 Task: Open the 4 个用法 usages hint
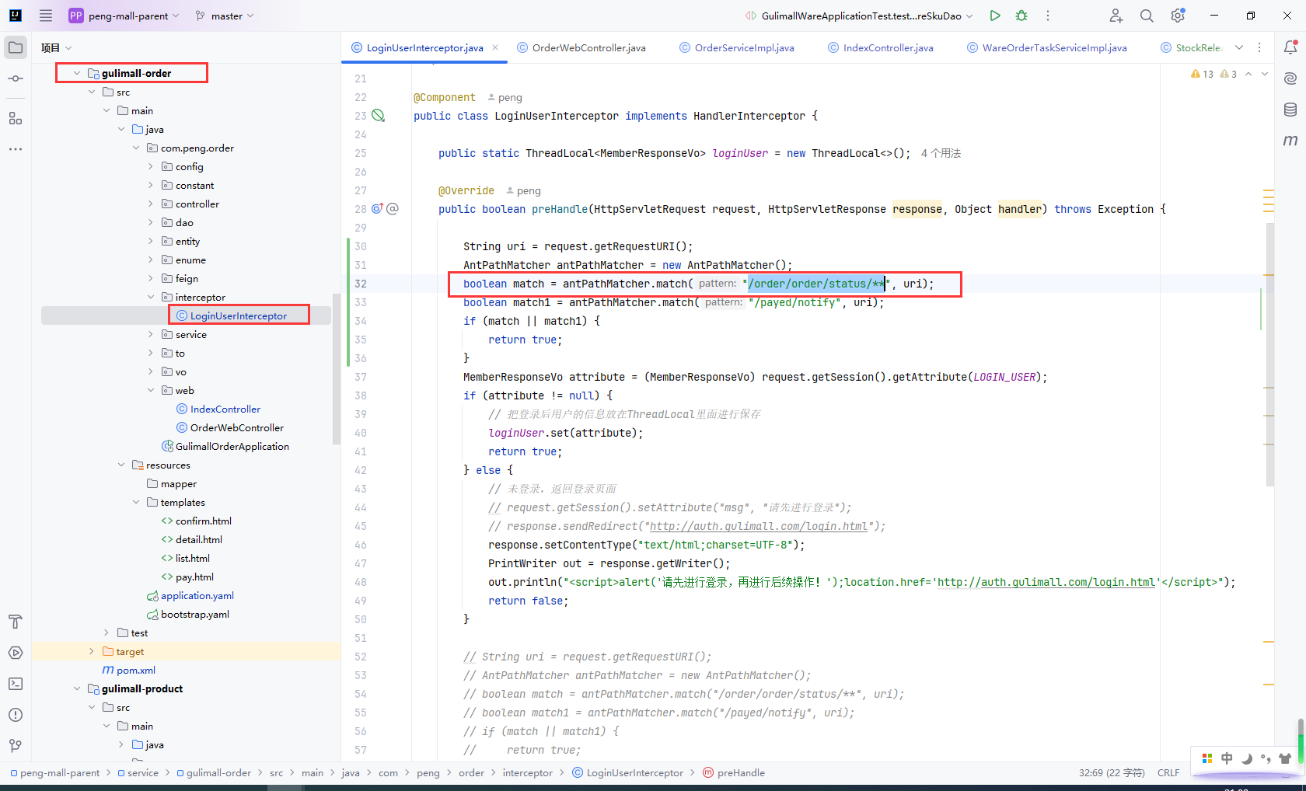pos(941,153)
